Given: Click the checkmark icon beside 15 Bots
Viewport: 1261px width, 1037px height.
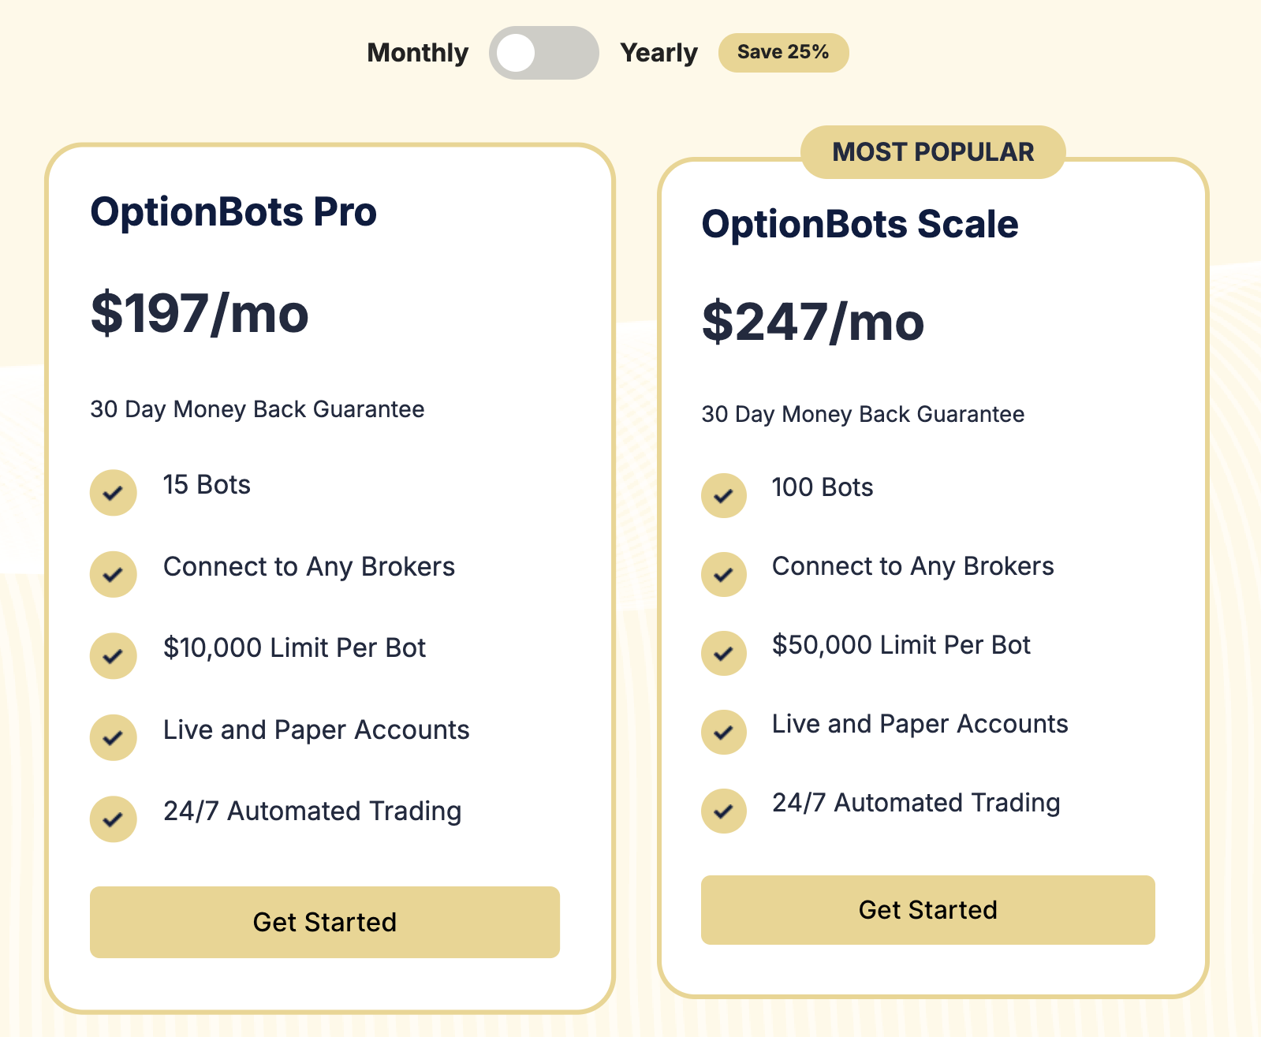Looking at the screenshot, I should click(114, 493).
